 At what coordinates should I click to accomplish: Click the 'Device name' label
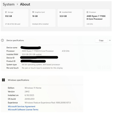pyautogui.click(x=12, y=47)
